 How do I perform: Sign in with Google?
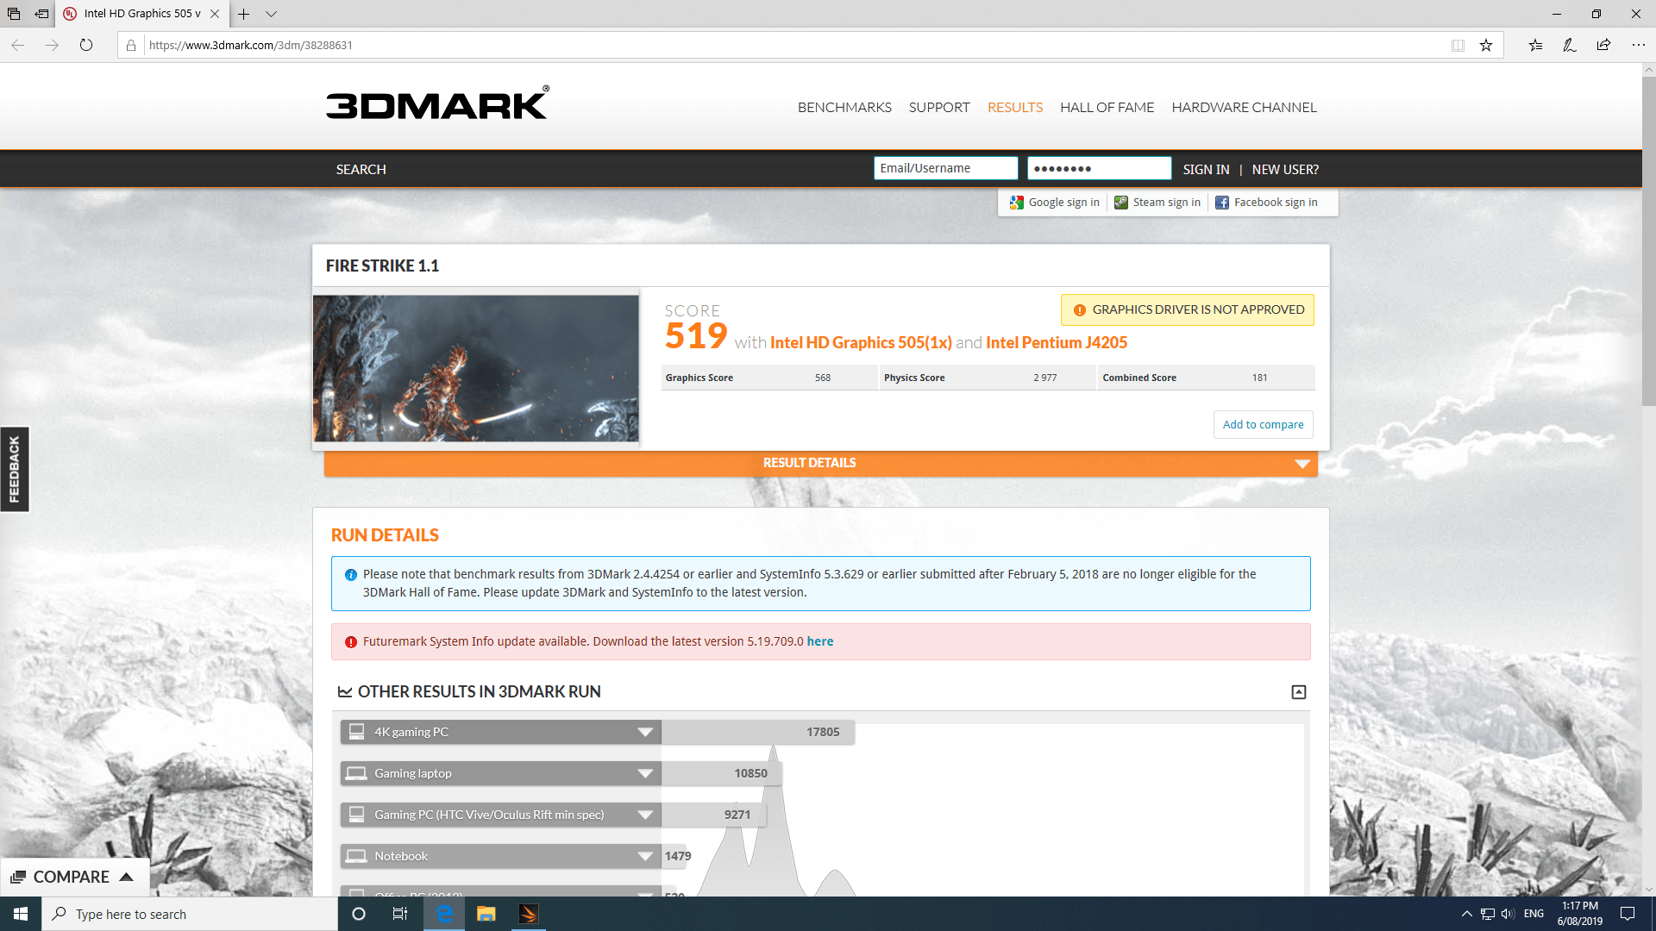(1055, 203)
